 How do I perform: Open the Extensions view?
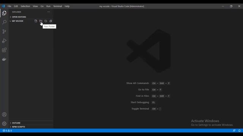4,50
